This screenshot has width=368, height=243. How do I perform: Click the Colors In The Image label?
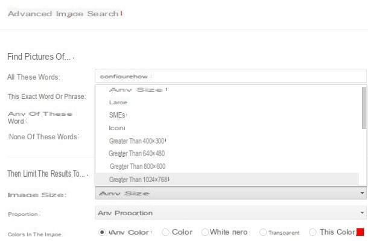[35, 235]
